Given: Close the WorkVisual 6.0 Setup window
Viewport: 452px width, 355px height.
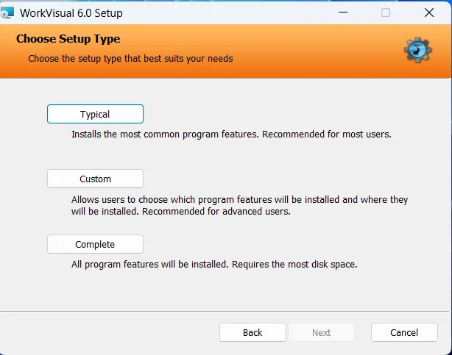Looking at the screenshot, I should [x=428, y=12].
